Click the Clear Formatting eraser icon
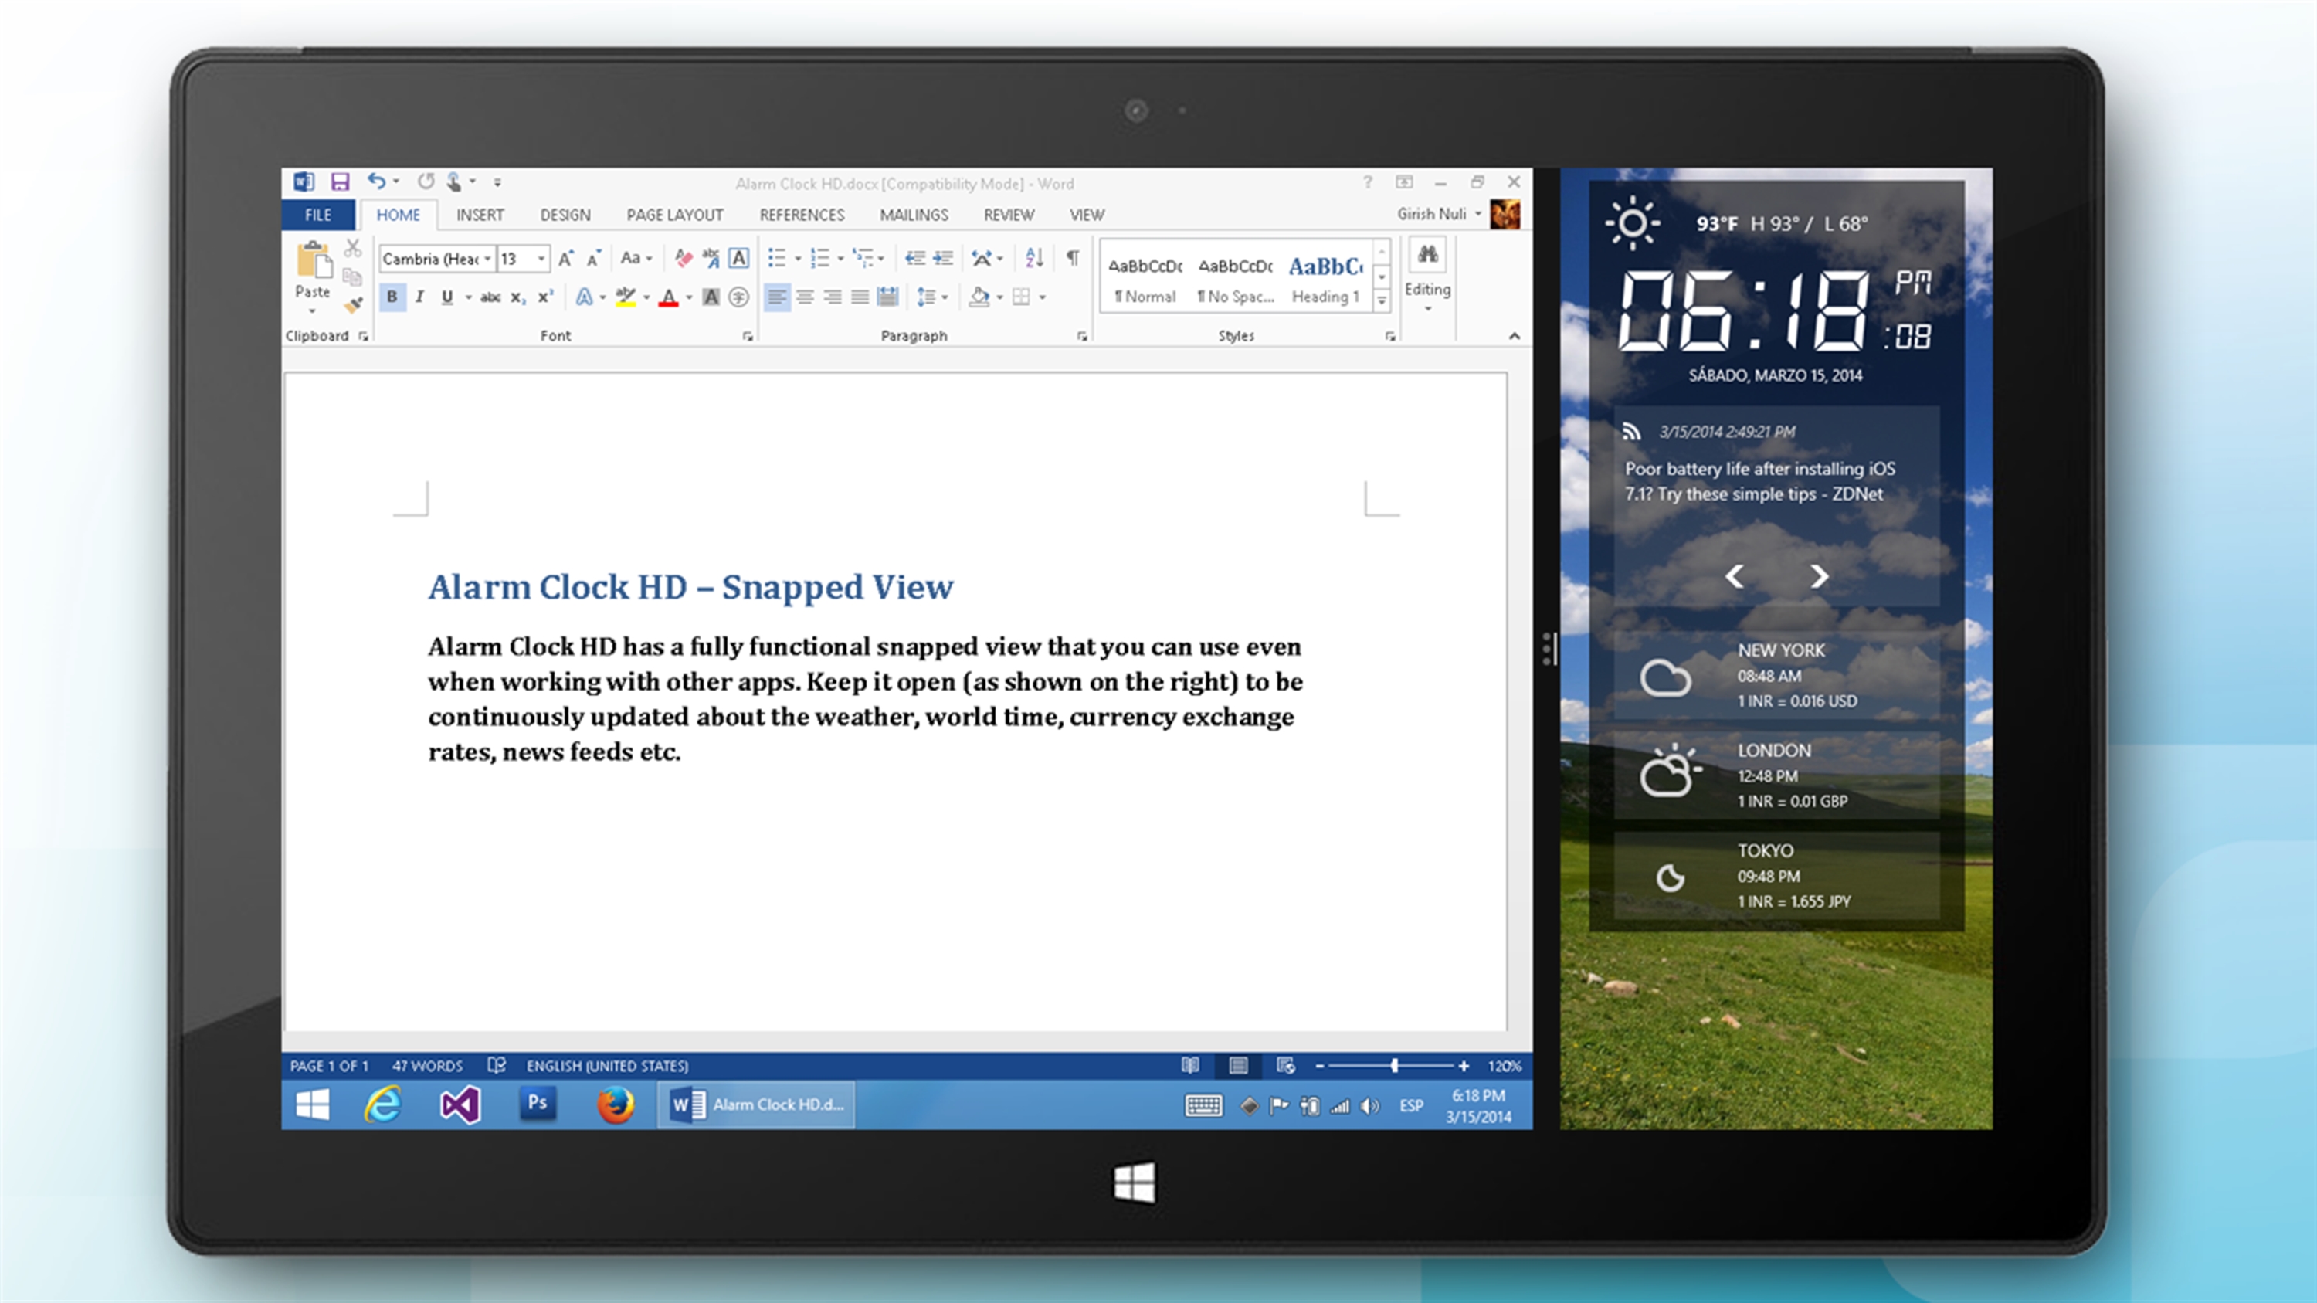2317x1303 pixels. pos(684,259)
